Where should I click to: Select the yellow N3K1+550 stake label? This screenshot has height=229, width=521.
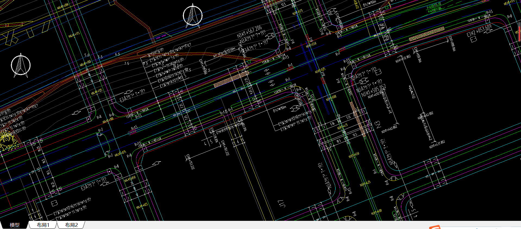pyautogui.click(x=311, y=45)
